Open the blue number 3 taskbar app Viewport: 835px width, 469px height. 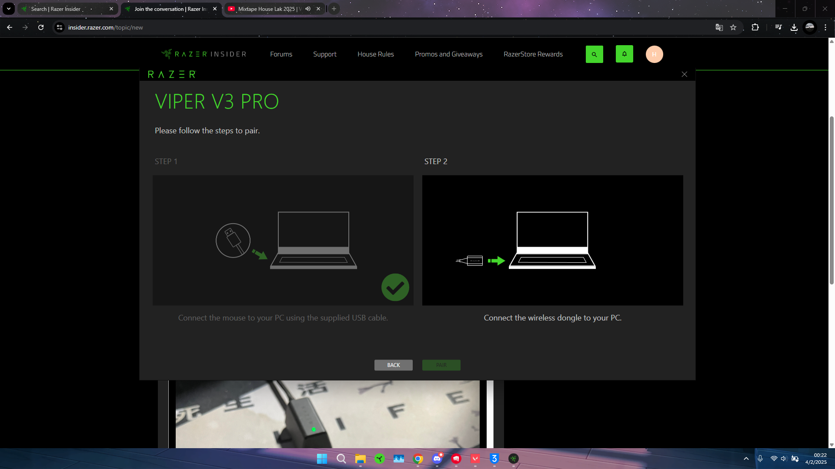pyautogui.click(x=494, y=459)
